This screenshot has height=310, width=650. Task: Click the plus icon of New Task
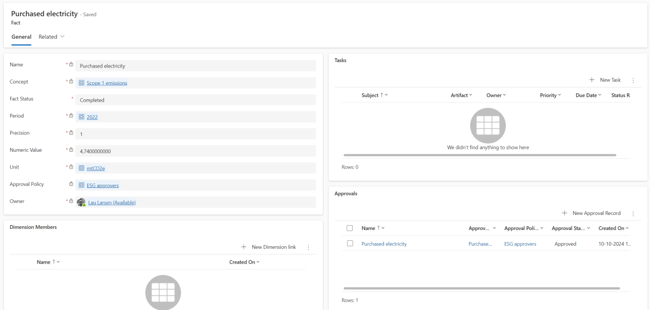(592, 80)
